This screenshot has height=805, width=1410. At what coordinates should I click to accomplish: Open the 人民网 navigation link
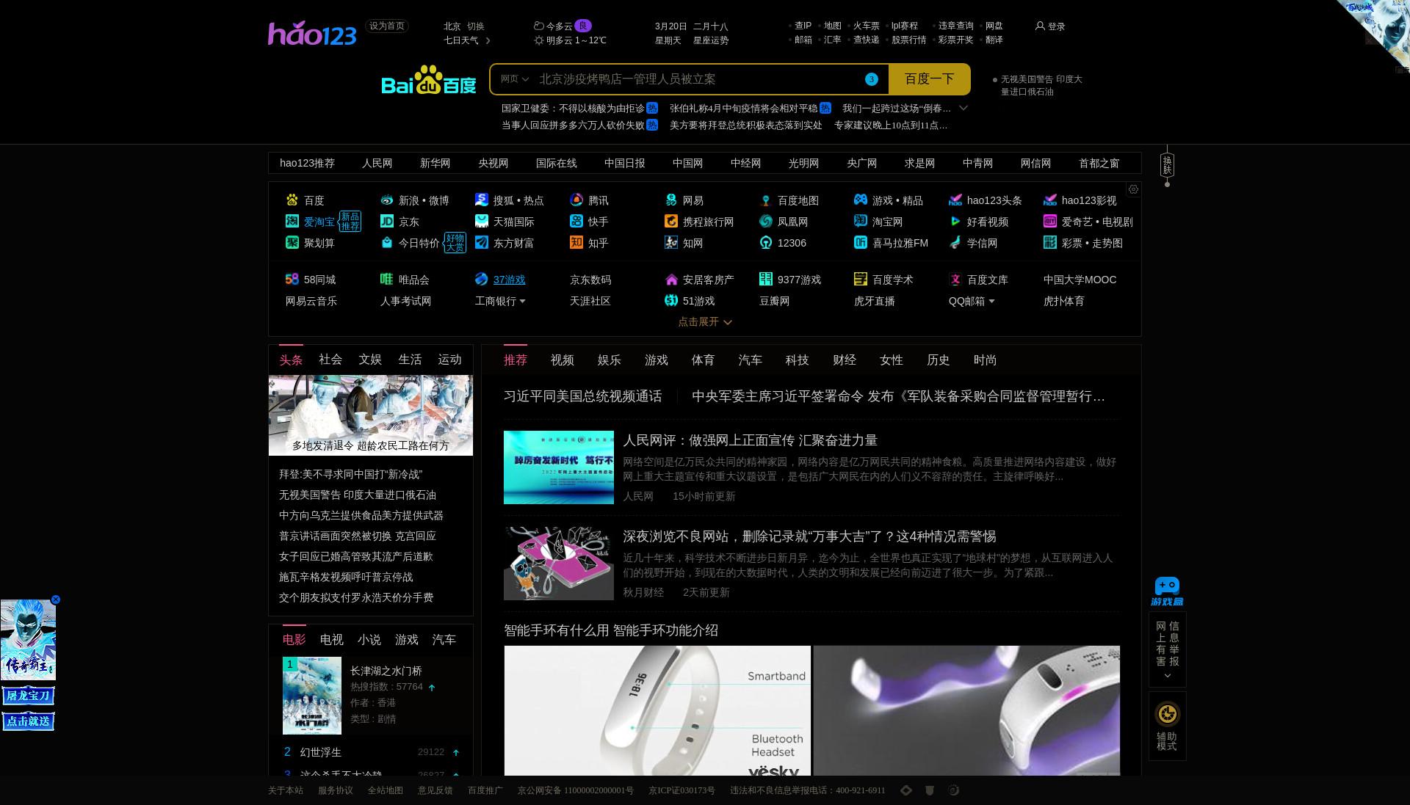coord(377,163)
